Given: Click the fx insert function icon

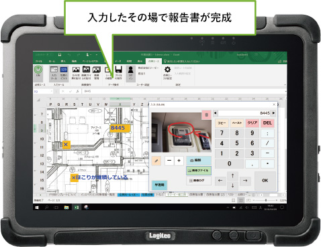Looking at the screenshot, I should click(78, 91).
